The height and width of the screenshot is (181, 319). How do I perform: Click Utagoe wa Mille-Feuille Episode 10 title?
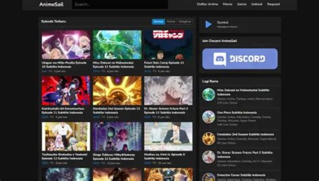point(64,64)
